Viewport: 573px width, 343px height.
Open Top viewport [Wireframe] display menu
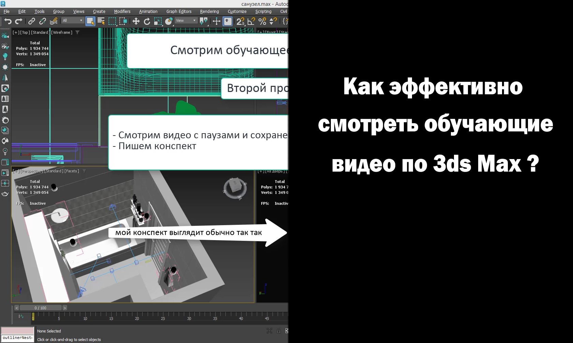(62, 32)
